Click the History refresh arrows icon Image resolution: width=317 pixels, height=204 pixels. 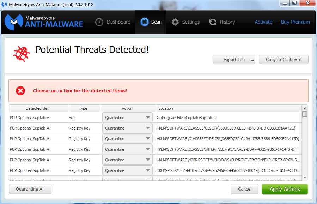(x=213, y=22)
